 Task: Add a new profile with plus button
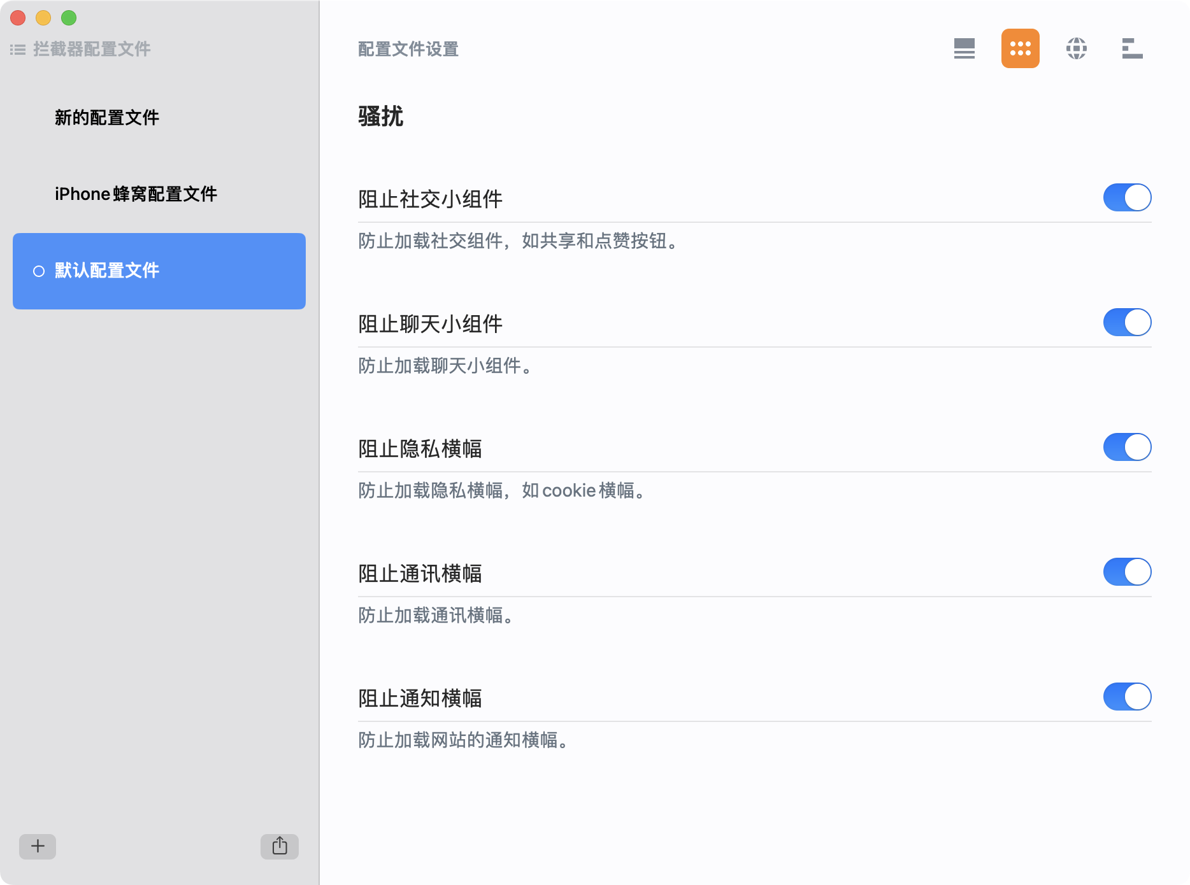(38, 846)
